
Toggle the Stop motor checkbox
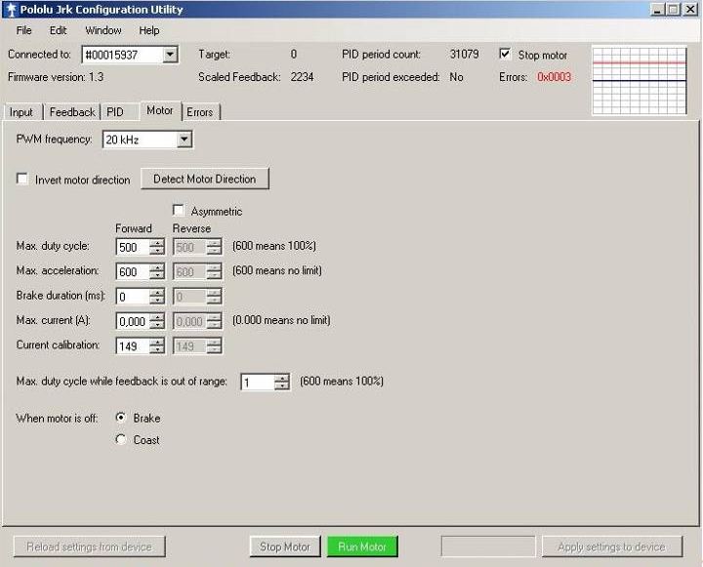[x=505, y=55]
